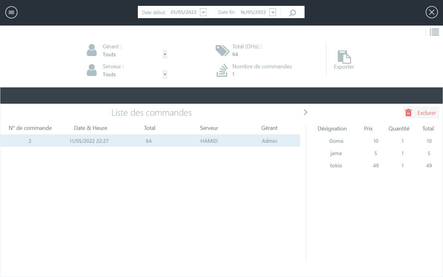This screenshot has width=443, height=277.
Task: Click the red trash Excluder icon
Action: pyautogui.click(x=409, y=113)
